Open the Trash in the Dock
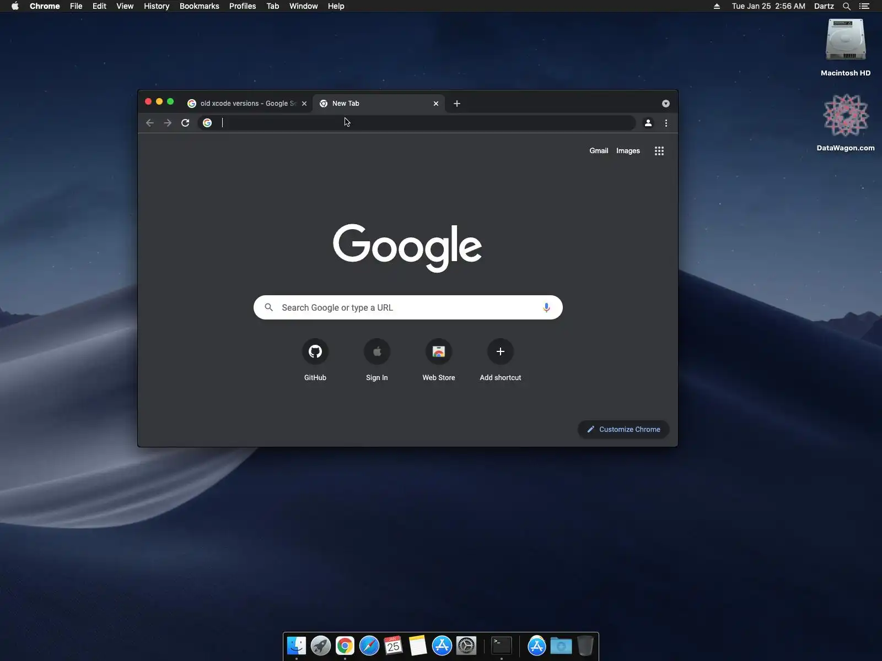This screenshot has height=661, width=882. pyautogui.click(x=585, y=646)
